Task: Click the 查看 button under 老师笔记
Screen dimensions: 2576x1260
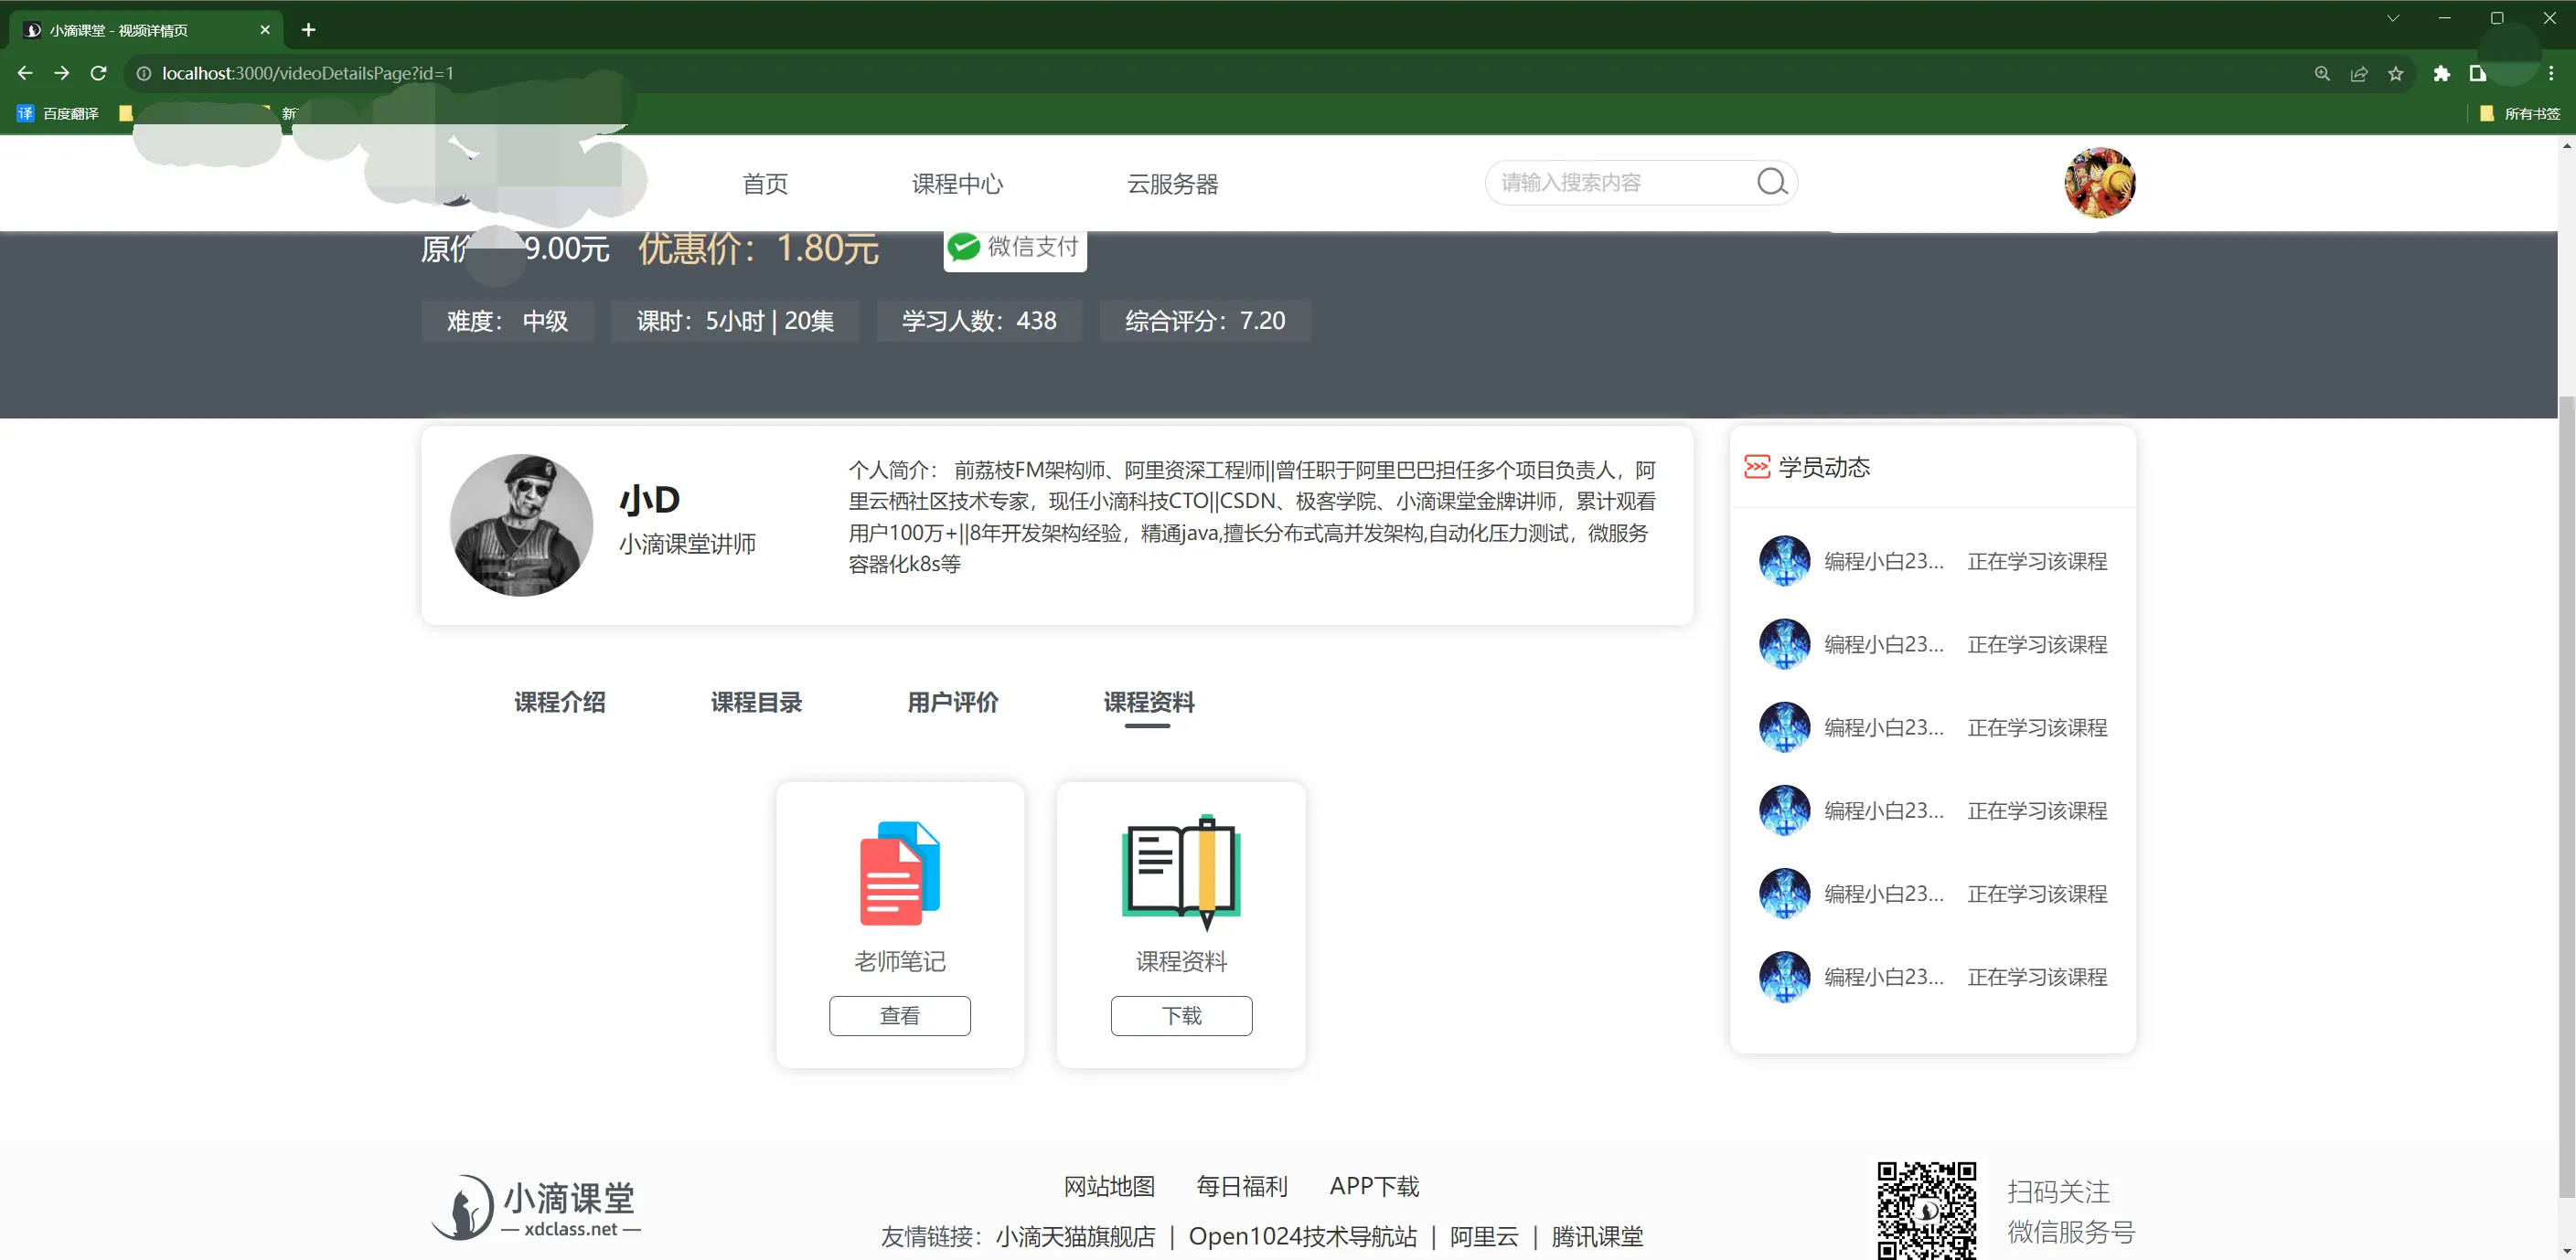Action: pos(899,1015)
